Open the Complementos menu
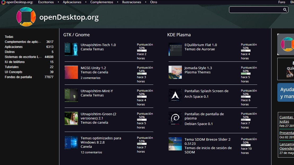The height and width of the screenshot is (165, 294). point(102,2)
